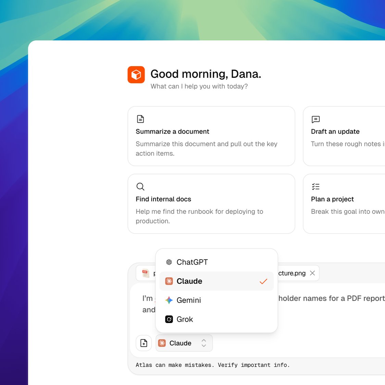Collapse the Claude model selector dropdown

coord(184,343)
